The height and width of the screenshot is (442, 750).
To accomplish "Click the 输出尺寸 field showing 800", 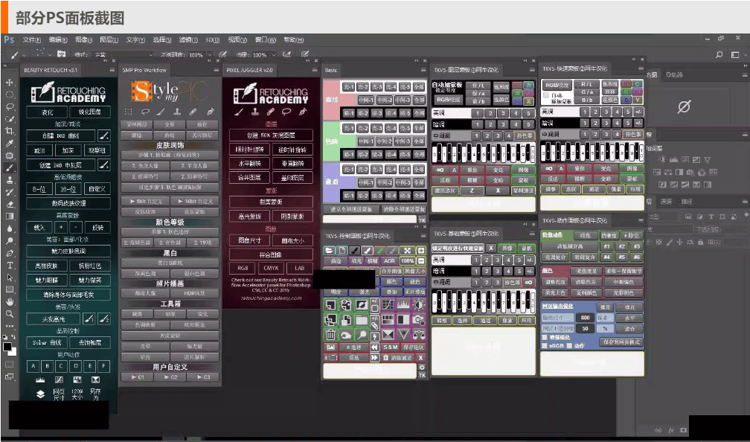I will point(585,318).
